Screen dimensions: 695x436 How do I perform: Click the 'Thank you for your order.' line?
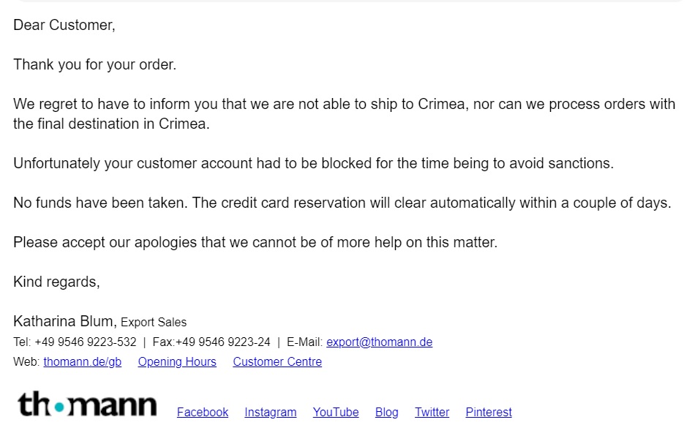[95, 65]
